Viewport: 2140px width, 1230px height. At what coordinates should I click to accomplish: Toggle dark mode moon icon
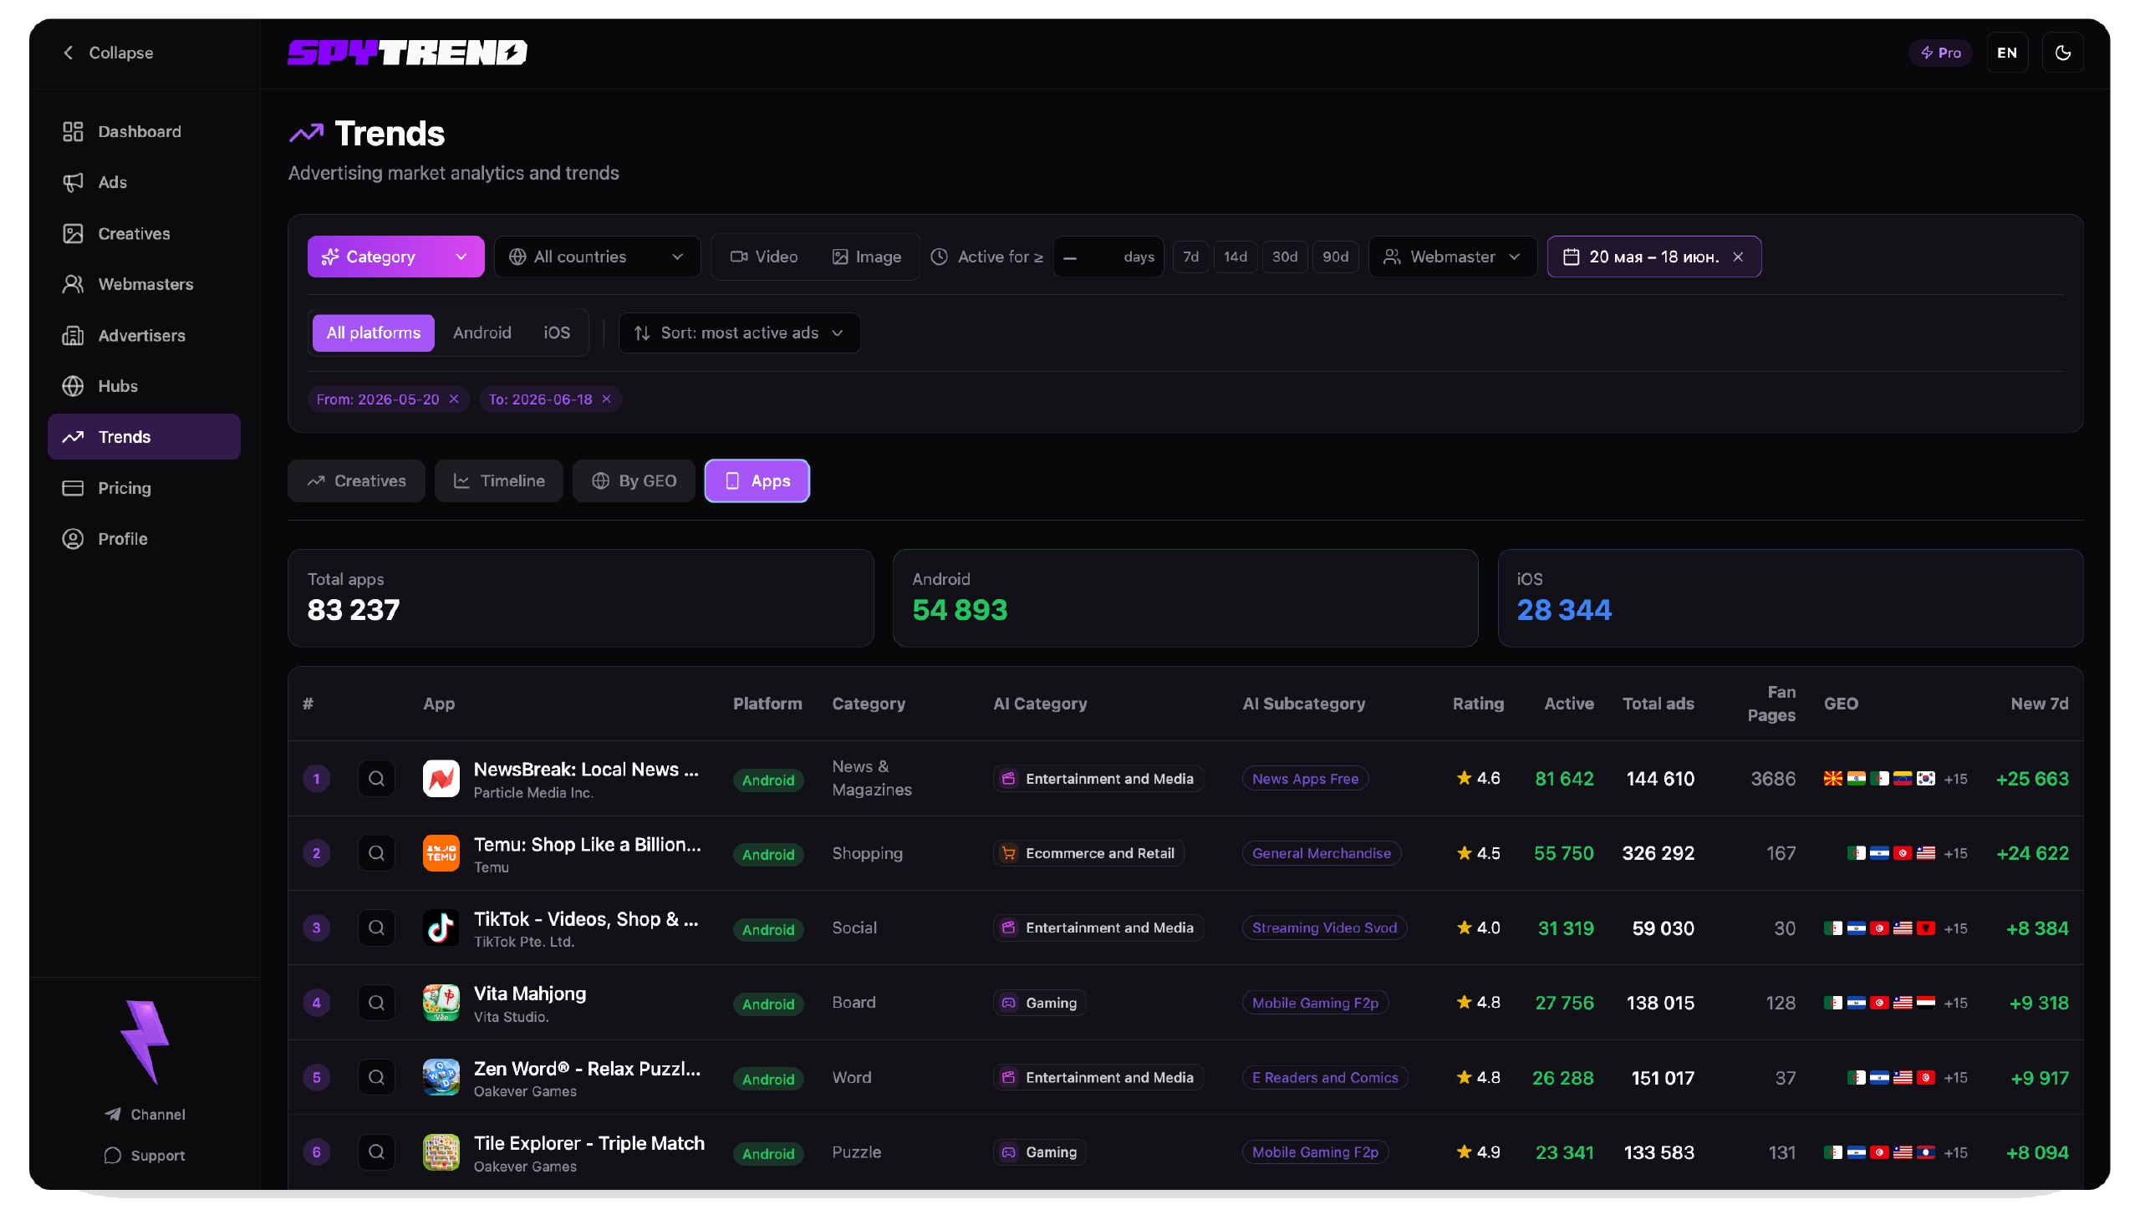(x=2062, y=53)
